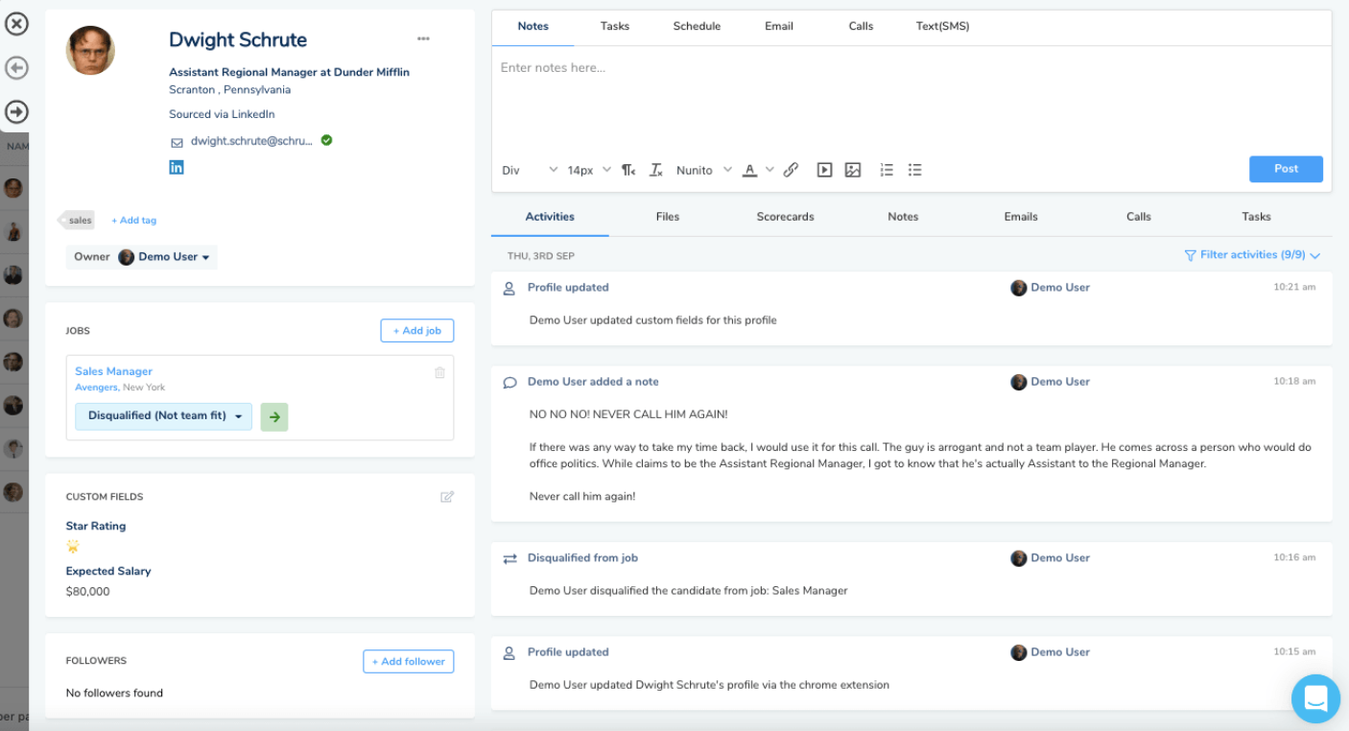Click the Disqualified from job swap icon
The width and height of the screenshot is (1349, 731).
509,558
